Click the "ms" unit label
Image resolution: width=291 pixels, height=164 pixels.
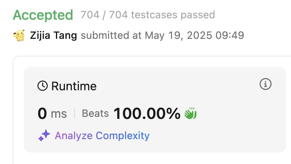point(59,114)
